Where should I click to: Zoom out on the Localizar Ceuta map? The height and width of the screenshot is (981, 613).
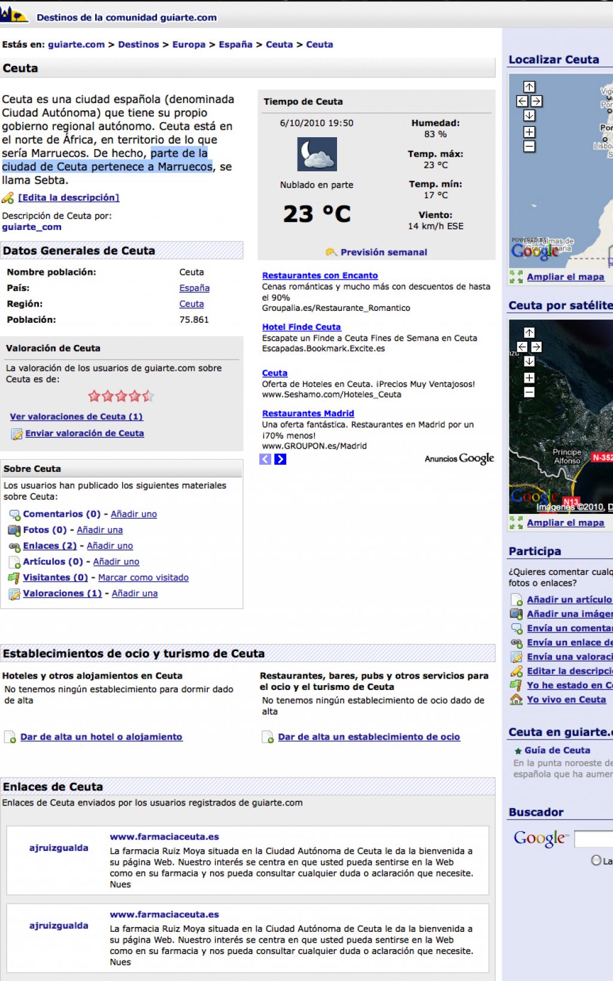(529, 146)
